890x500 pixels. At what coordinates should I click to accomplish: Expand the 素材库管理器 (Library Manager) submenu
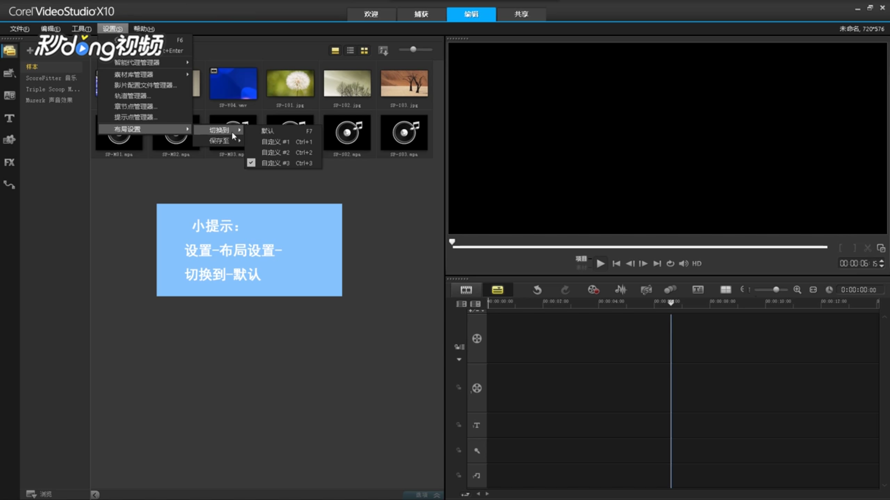pyautogui.click(x=134, y=75)
